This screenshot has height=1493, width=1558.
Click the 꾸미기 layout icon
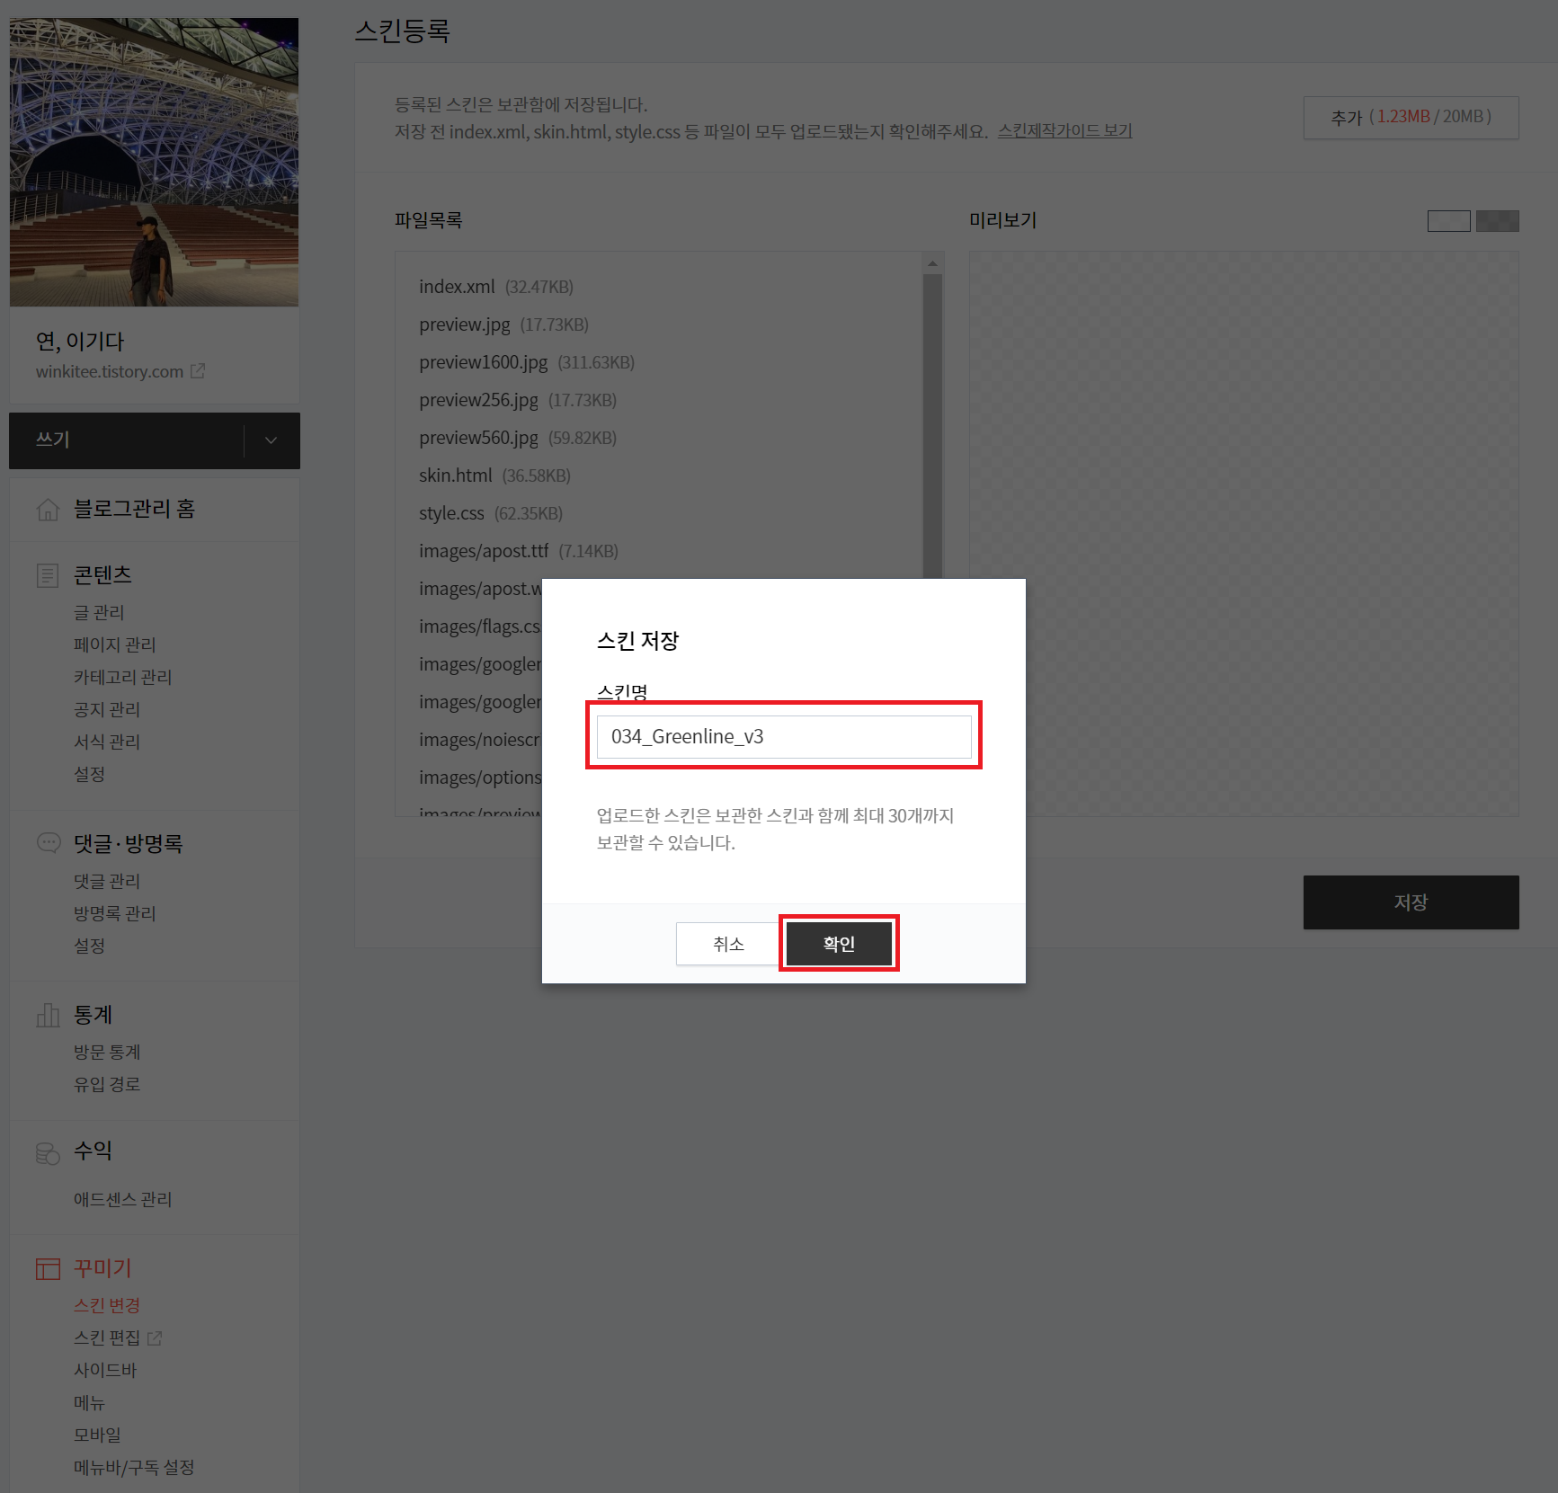[48, 1269]
